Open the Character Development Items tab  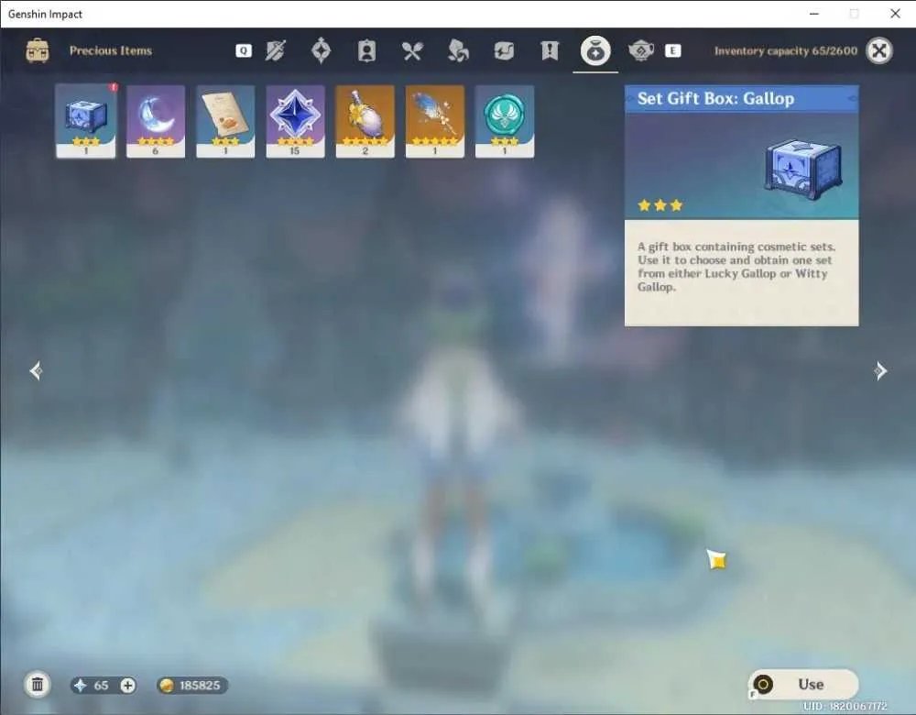click(367, 50)
